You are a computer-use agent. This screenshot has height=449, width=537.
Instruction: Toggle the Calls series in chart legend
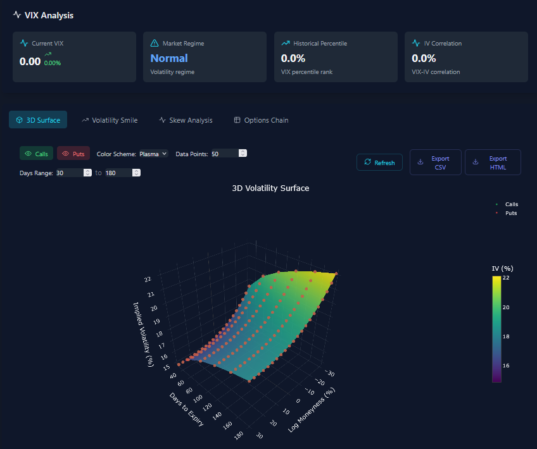pos(507,204)
